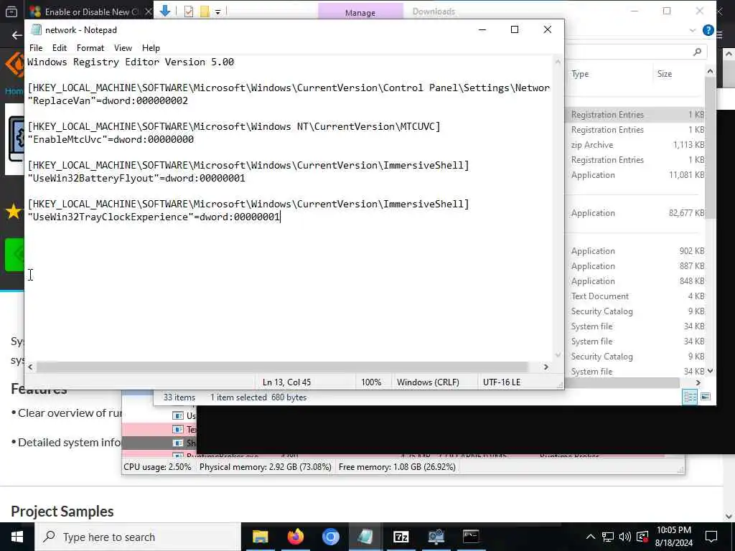Sort by the Size column header
The width and height of the screenshot is (735, 551).
(664, 74)
